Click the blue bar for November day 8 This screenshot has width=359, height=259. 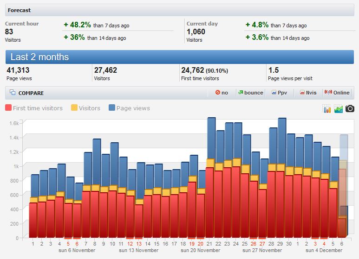pyautogui.click(x=97, y=162)
